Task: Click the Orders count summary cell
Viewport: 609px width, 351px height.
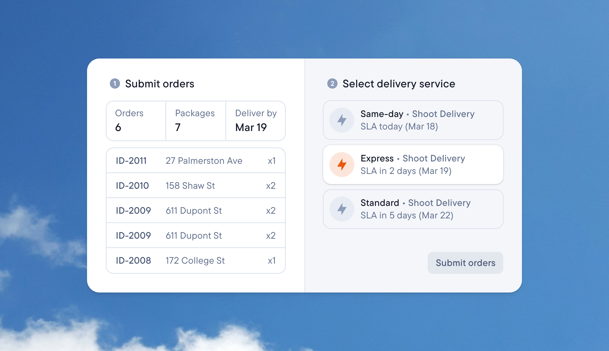Action: coord(136,121)
